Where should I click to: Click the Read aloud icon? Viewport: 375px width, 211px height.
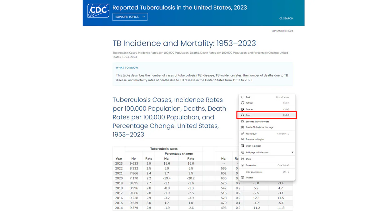(x=242, y=134)
